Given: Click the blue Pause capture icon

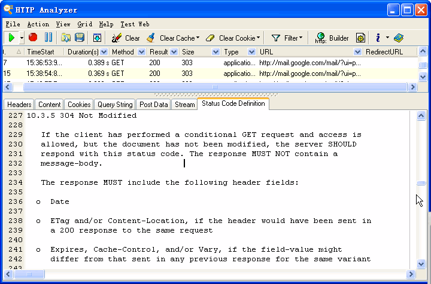Looking at the screenshot, I should pos(48,38).
